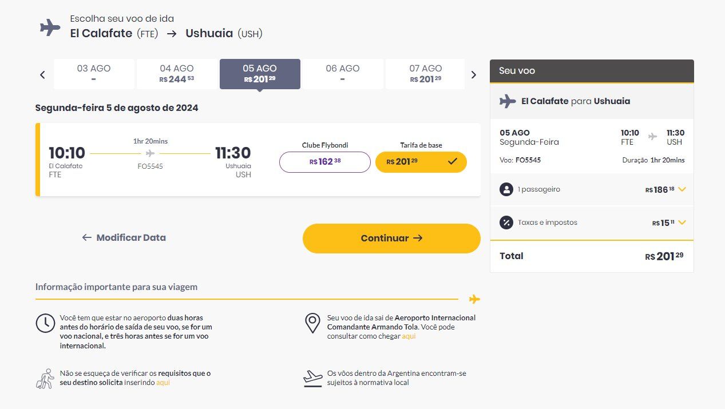Click the departing plane icon near the local regulations text
The image size is (725, 409).
(x=312, y=378)
